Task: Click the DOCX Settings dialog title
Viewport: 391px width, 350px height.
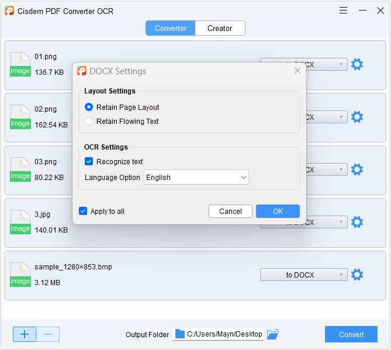Action: pos(118,71)
